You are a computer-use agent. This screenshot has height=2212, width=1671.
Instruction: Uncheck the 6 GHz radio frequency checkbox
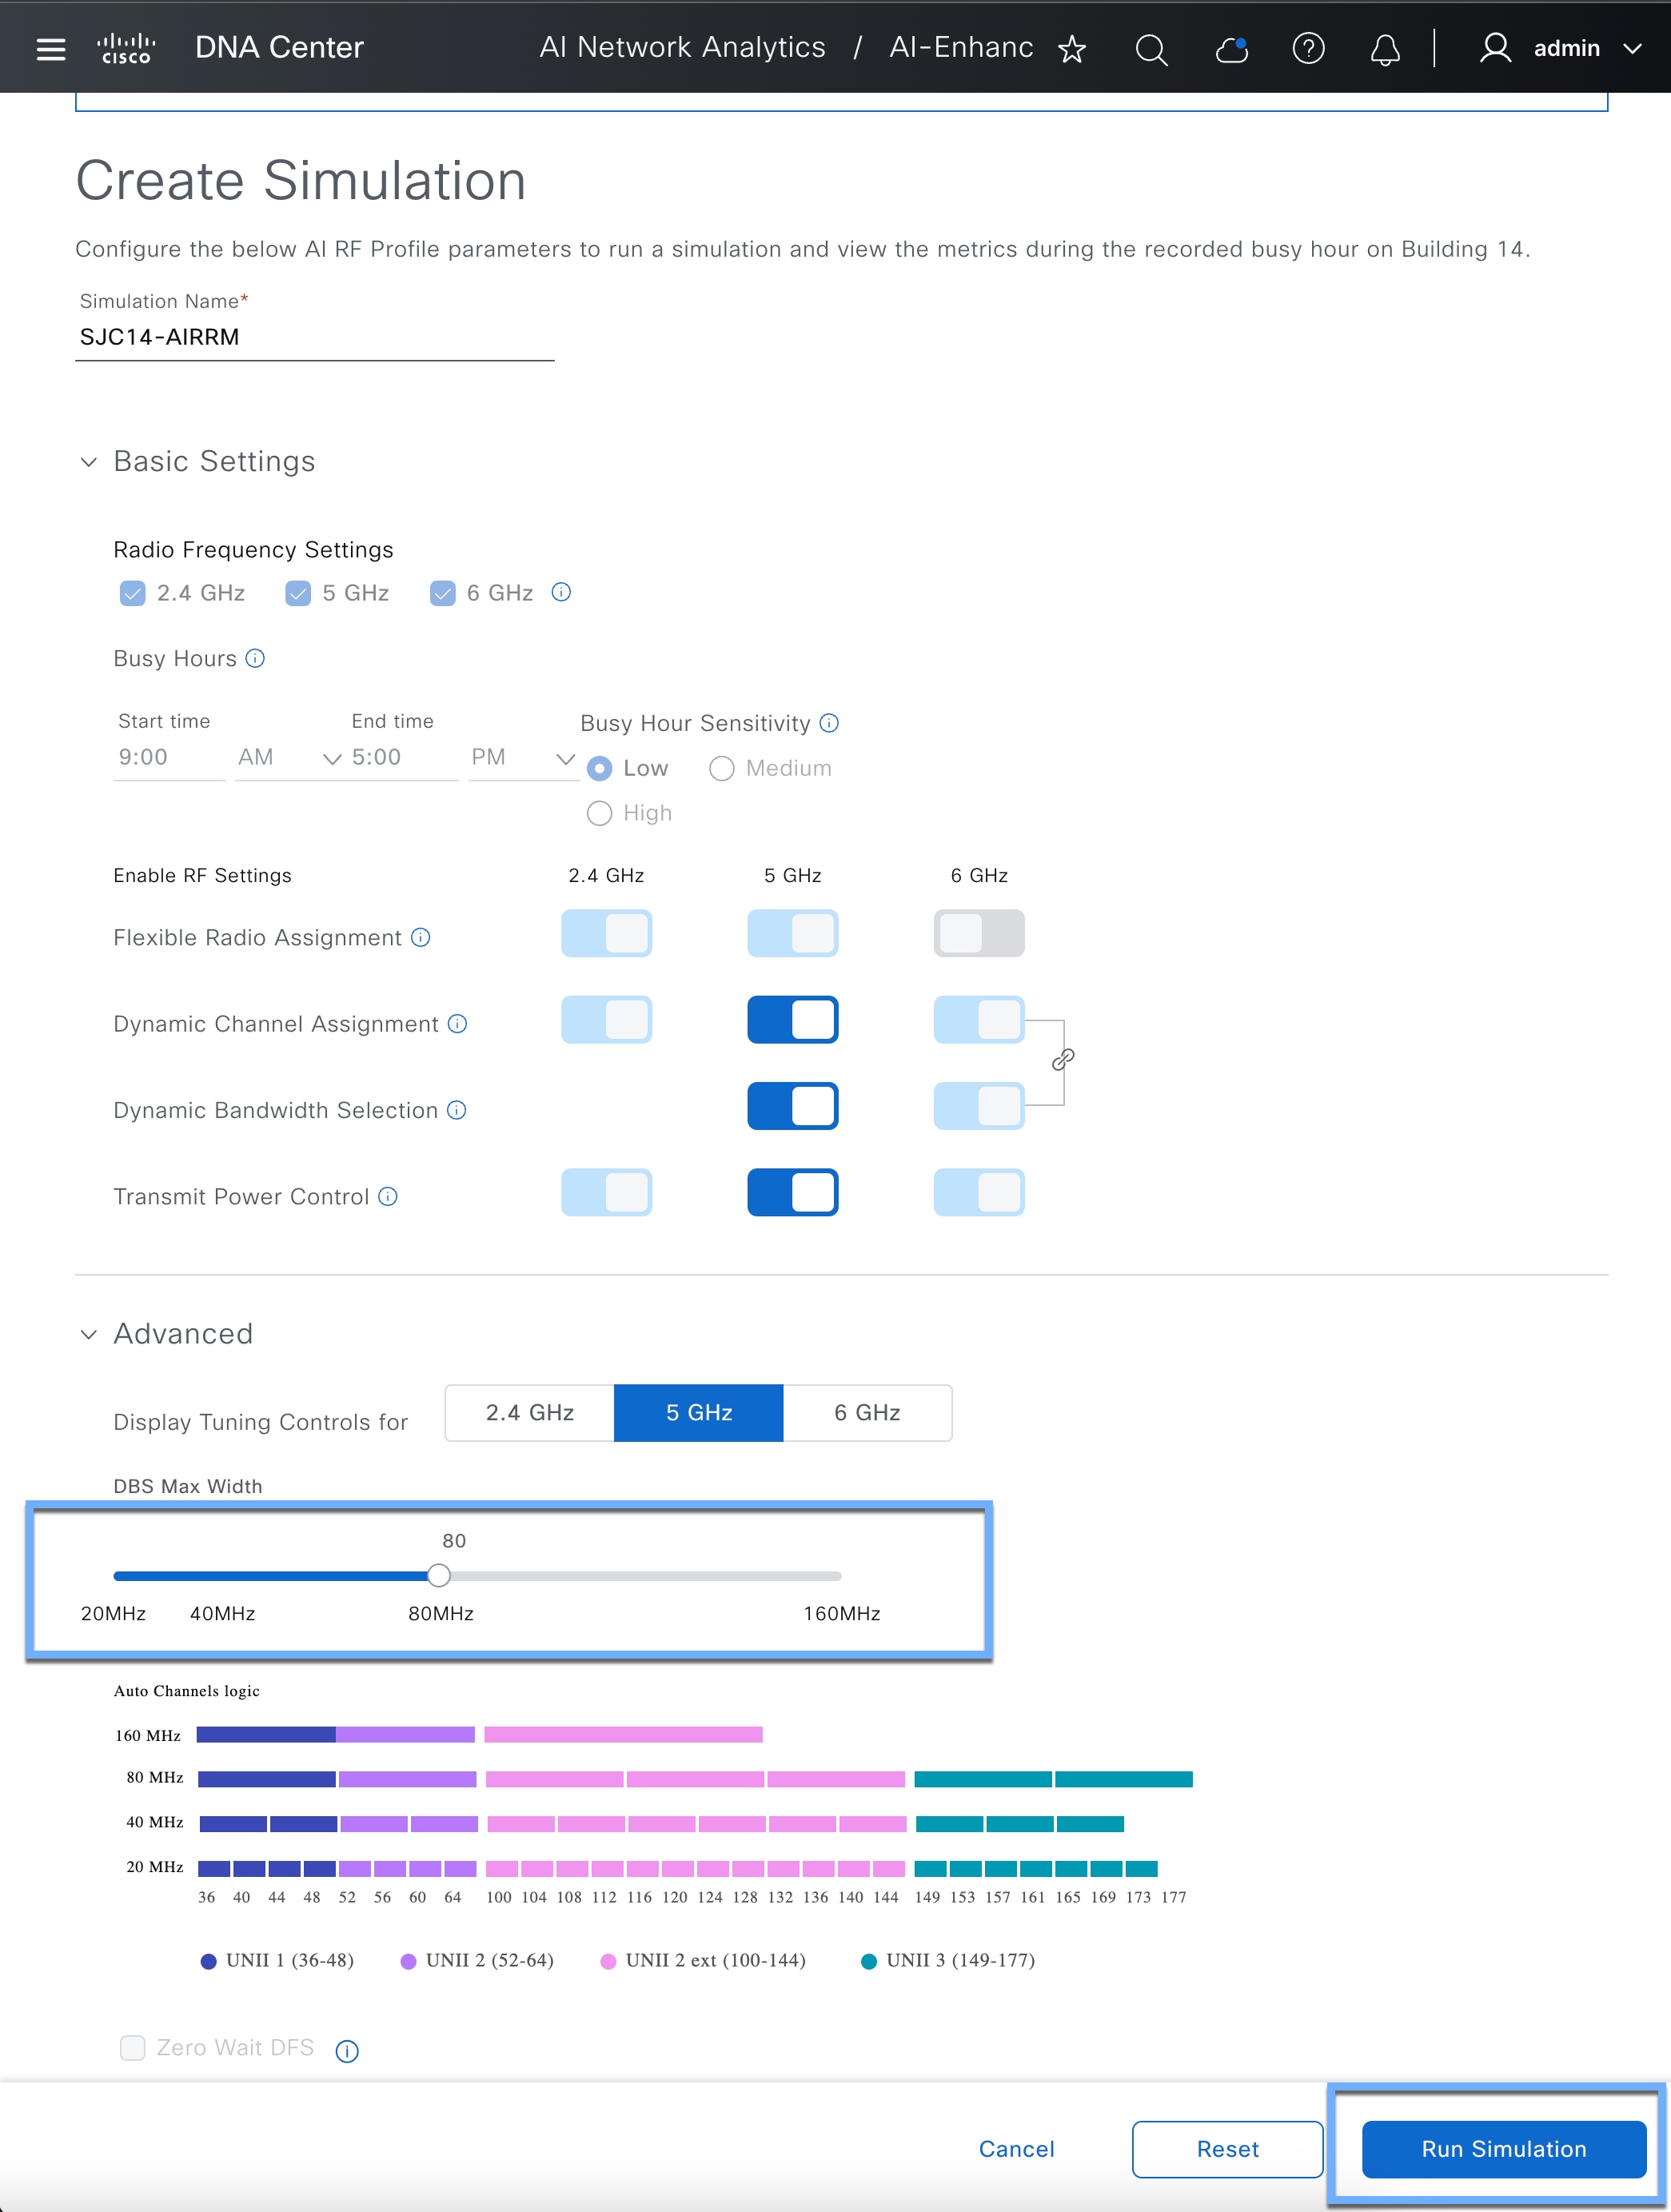tap(442, 593)
